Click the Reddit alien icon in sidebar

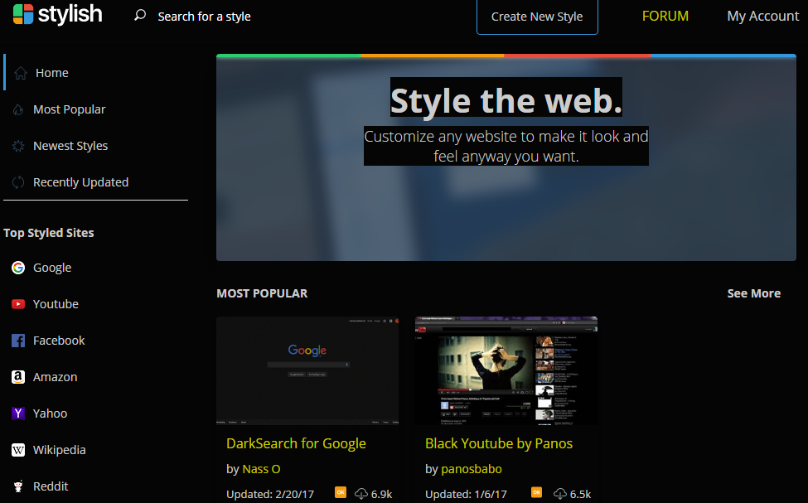tap(18, 486)
